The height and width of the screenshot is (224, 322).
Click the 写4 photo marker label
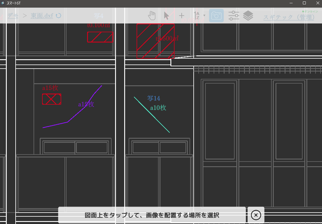[x=99, y=16]
